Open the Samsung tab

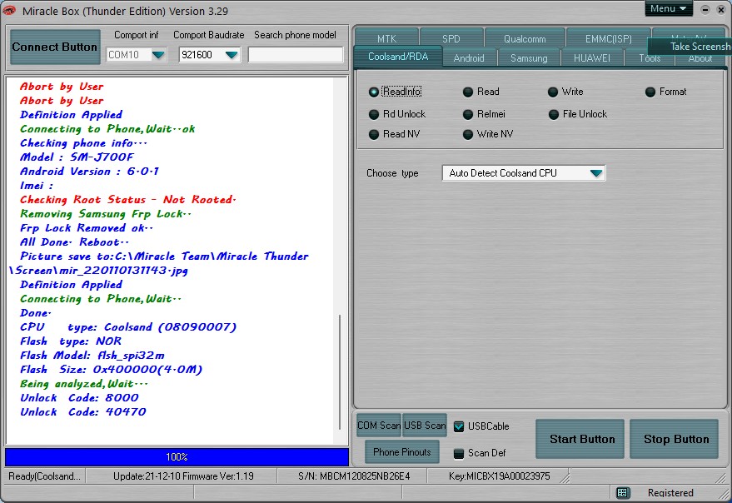[529, 58]
